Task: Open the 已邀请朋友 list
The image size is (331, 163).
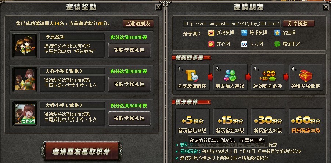Action: (x=138, y=23)
